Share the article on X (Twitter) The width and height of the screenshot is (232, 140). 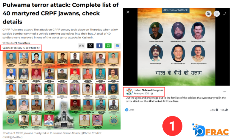coord(90,46)
